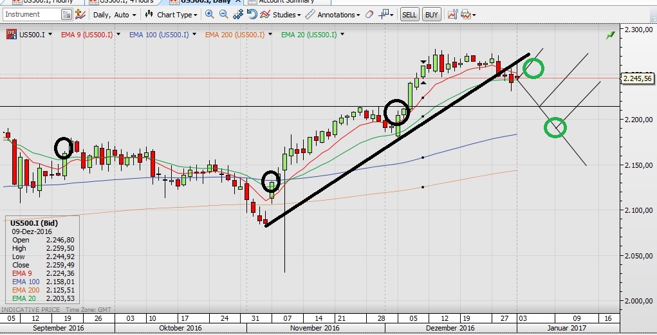657x335 pixels.
Task: Click the 2.050,00 price axis label
Action: click(x=638, y=256)
